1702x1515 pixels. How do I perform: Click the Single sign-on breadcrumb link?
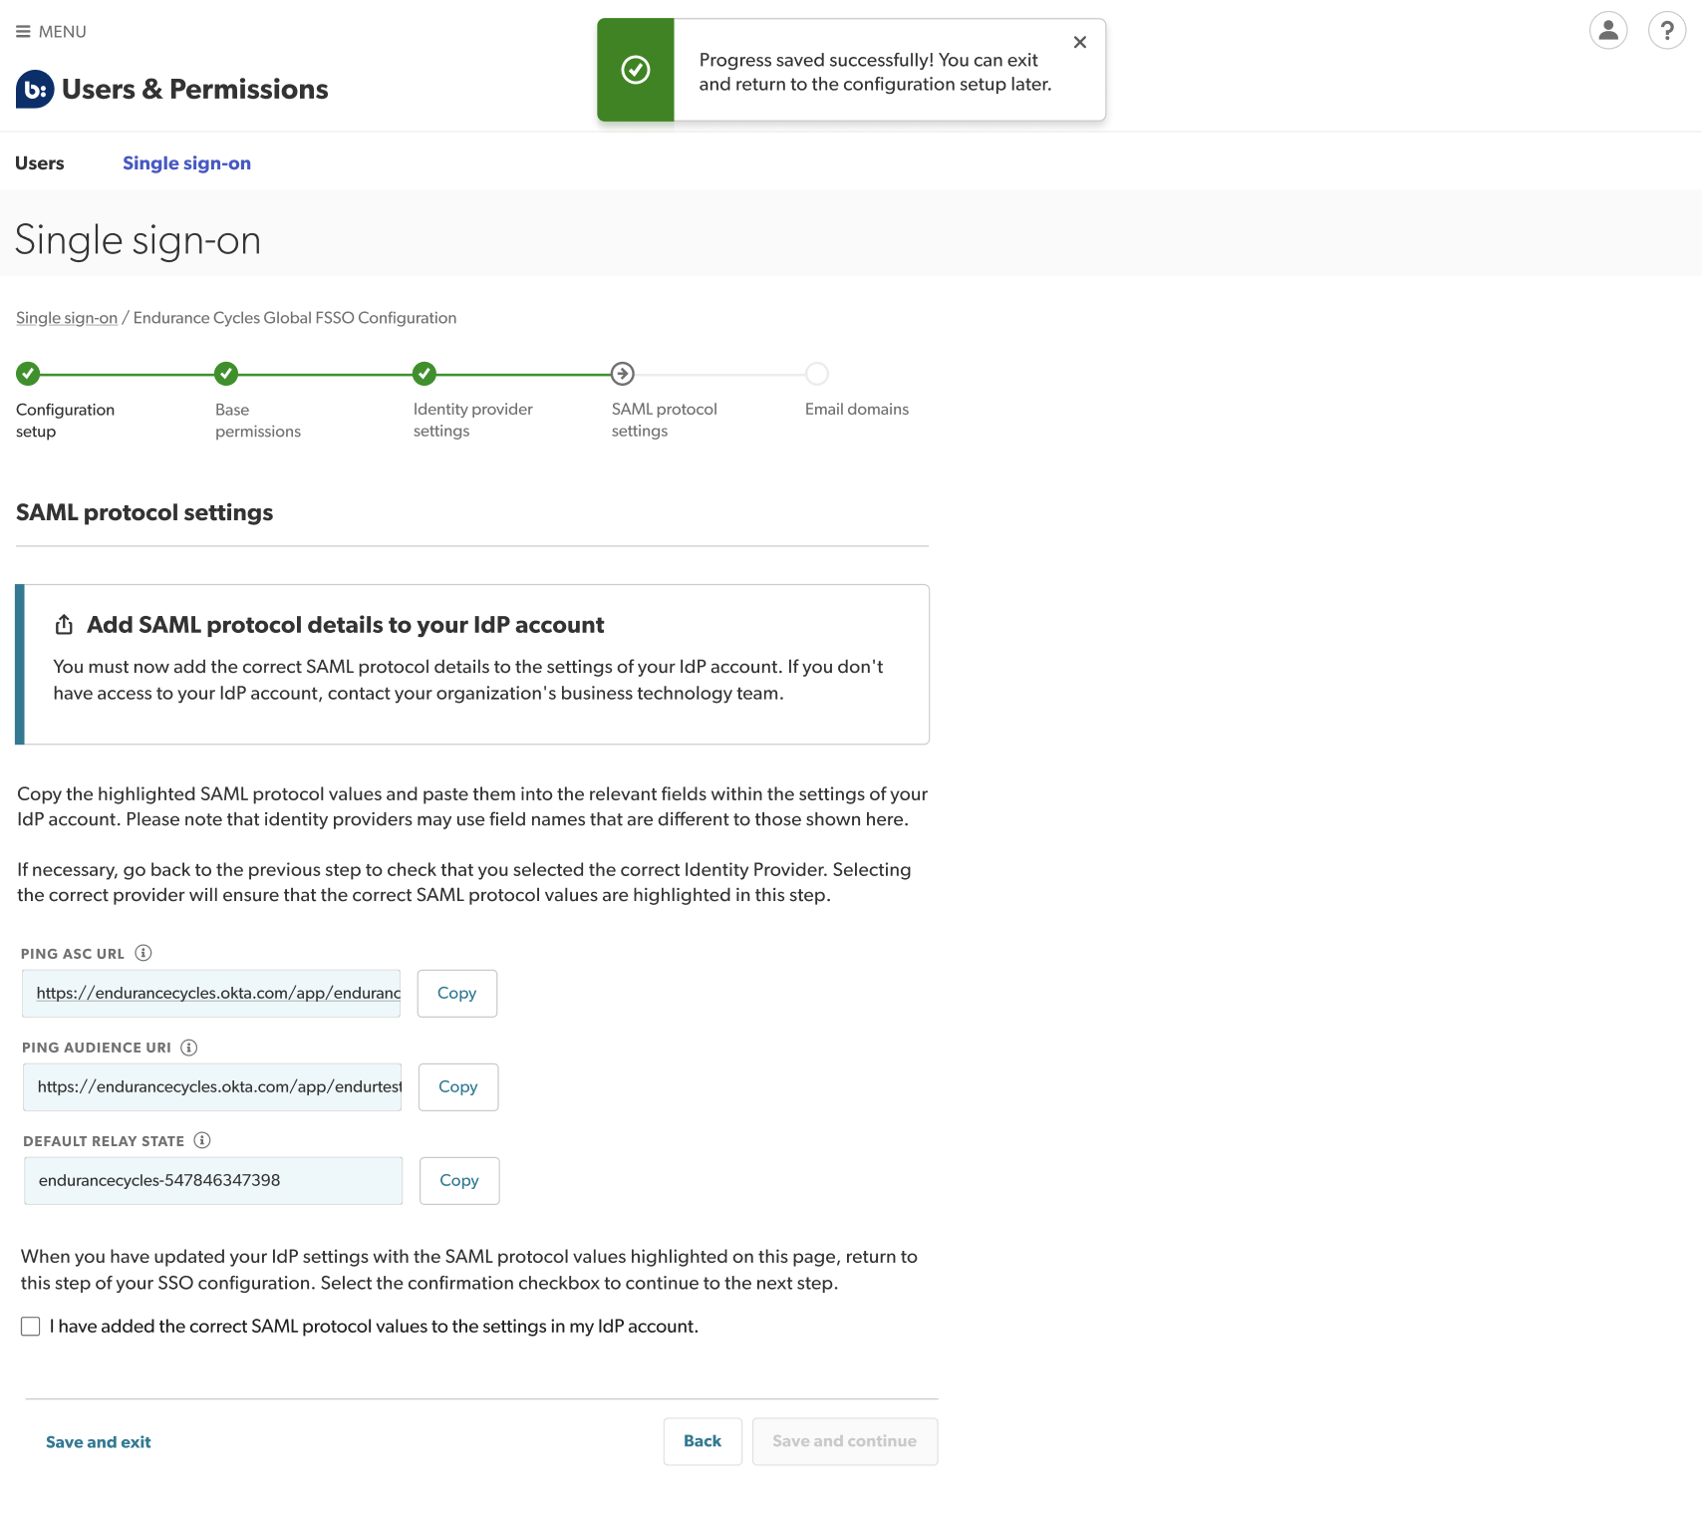tap(67, 318)
